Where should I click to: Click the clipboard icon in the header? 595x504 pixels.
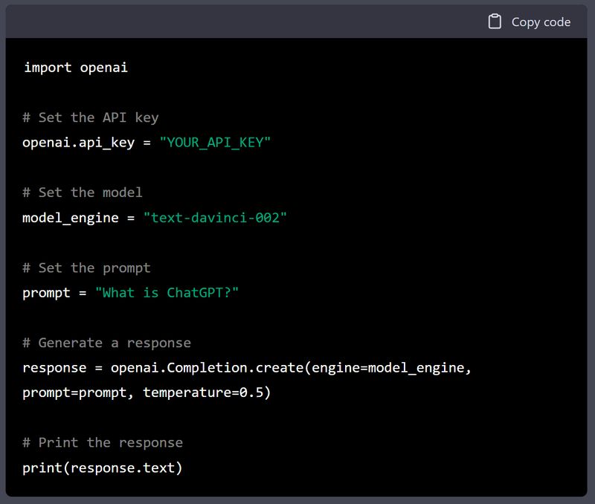tap(495, 22)
